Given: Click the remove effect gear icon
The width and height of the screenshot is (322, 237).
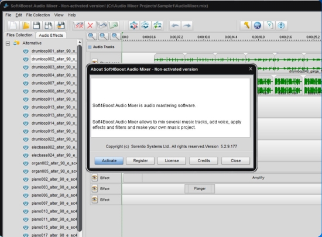Looking at the screenshot, I should pos(133,25).
